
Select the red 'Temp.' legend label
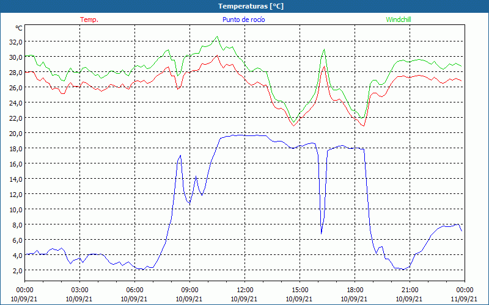pos(89,20)
